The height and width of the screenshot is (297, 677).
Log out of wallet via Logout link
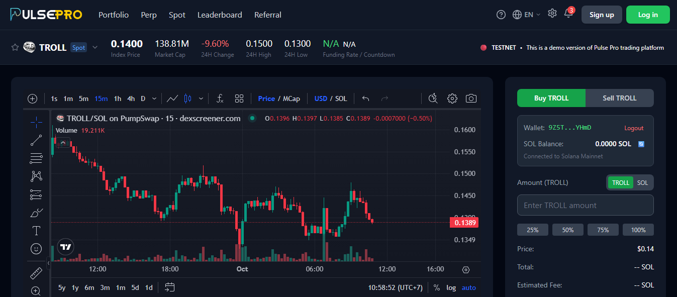point(634,128)
